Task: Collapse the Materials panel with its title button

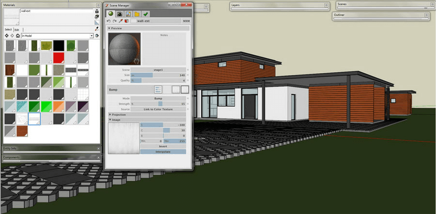Action: tap(98, 5)
